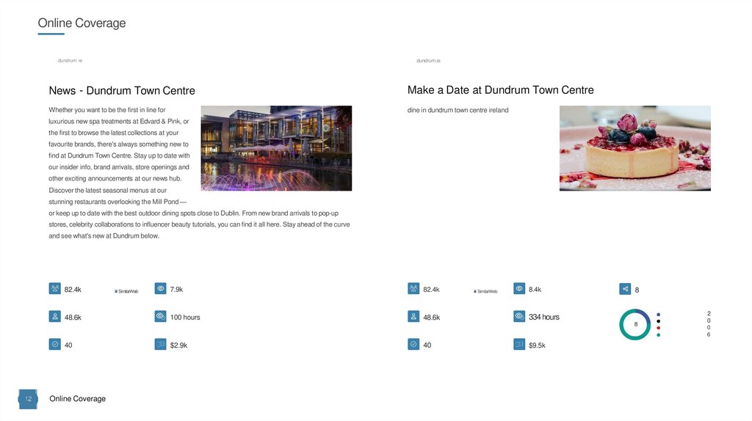Click the 8.4k views value
Image resolution: width=752 pixels, height=421 pixels.
pos(535,289)
